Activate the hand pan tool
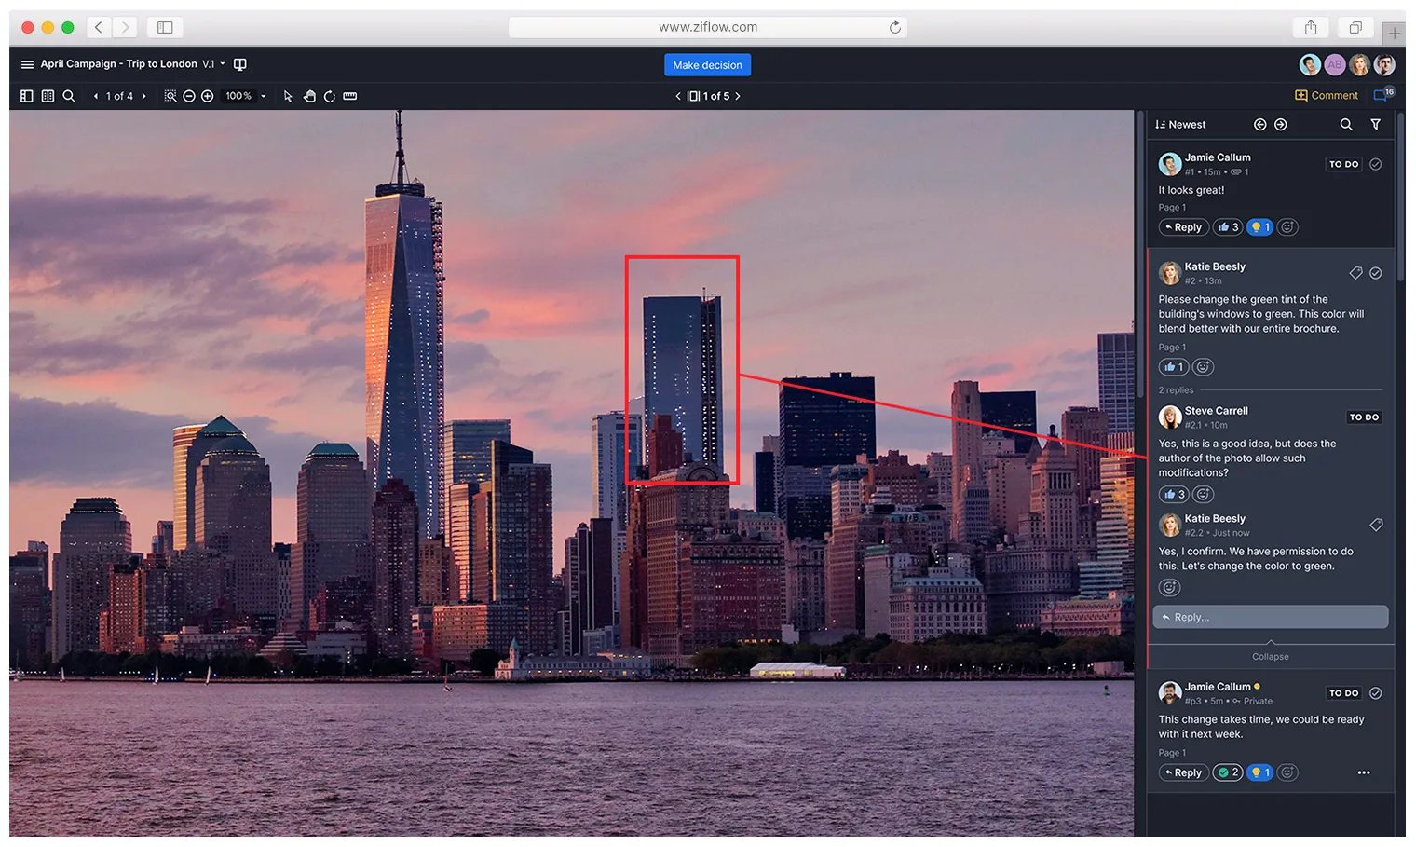The width and height of the screenshot is (1416, 847). pos(309,96)
